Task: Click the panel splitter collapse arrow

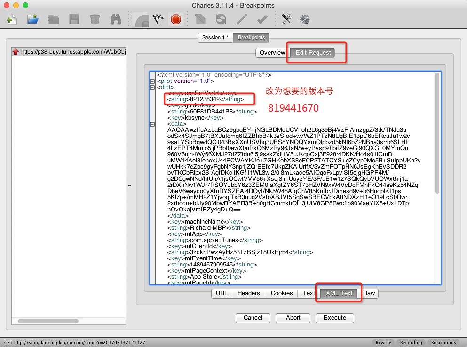Action: tap(129, 186)
